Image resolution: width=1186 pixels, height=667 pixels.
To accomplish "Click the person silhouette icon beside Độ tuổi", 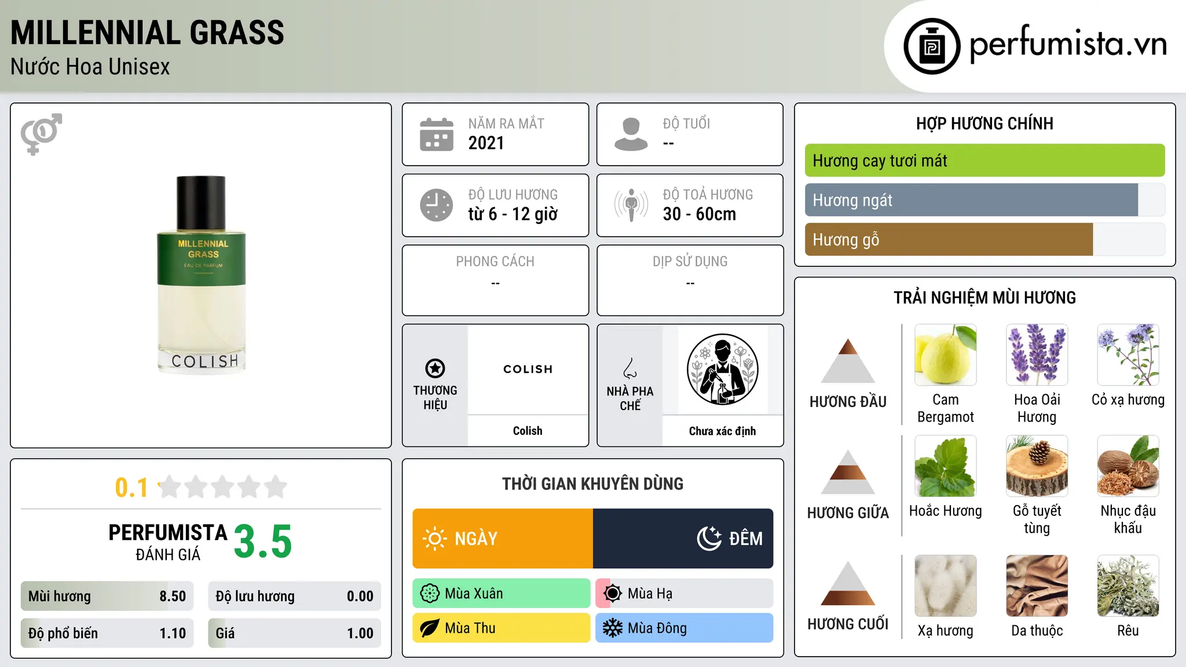I will pos(631,134).
